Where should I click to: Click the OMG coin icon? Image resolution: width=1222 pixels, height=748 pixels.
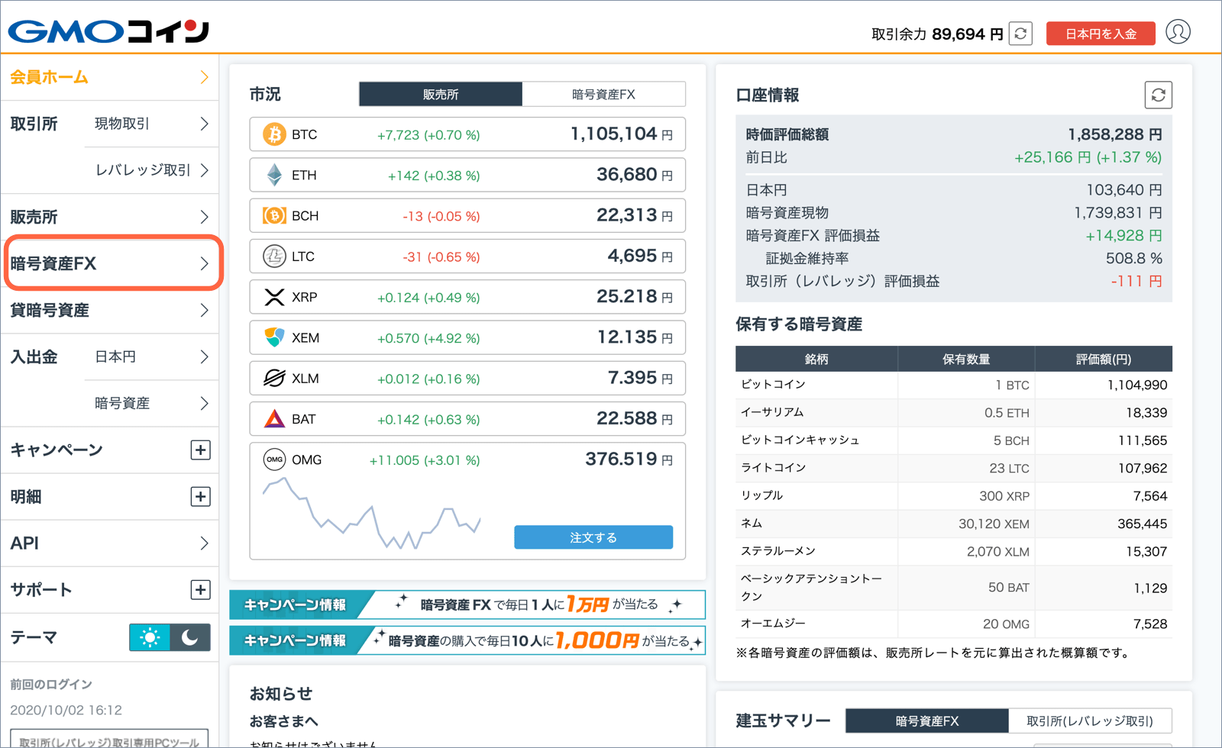click(274, 459)
